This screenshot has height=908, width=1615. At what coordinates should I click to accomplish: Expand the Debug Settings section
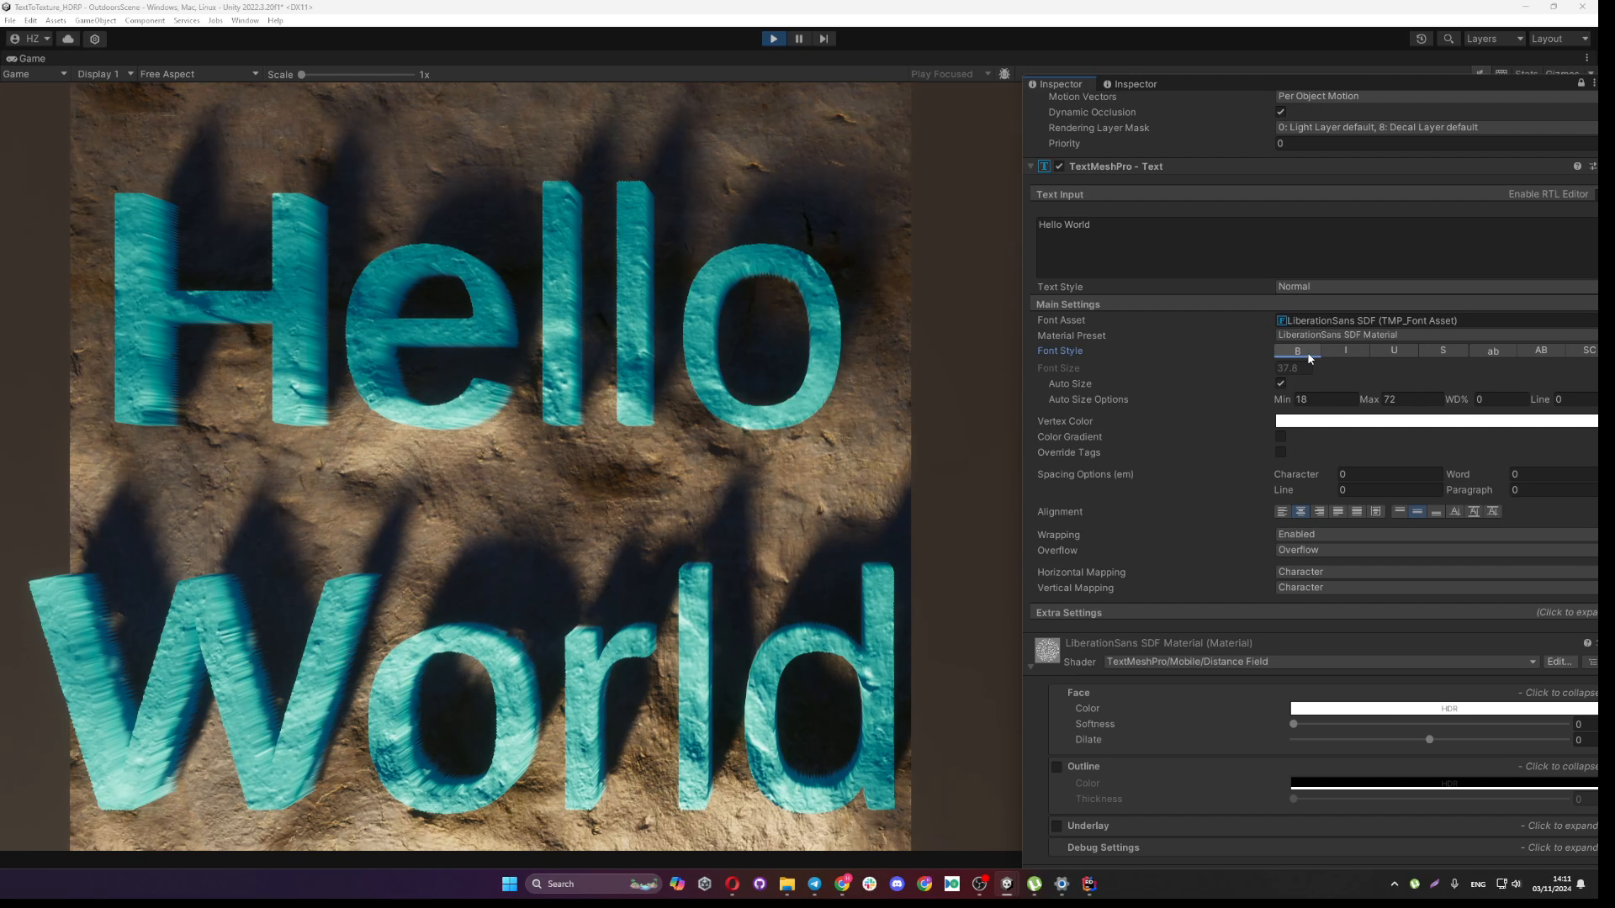[1323, 847]
